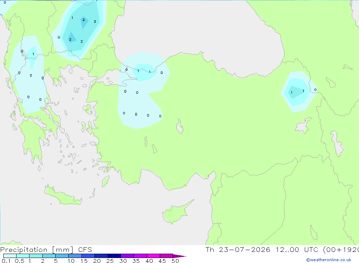Pick the legend swatch between 0.5 and 1

(23, 256)
